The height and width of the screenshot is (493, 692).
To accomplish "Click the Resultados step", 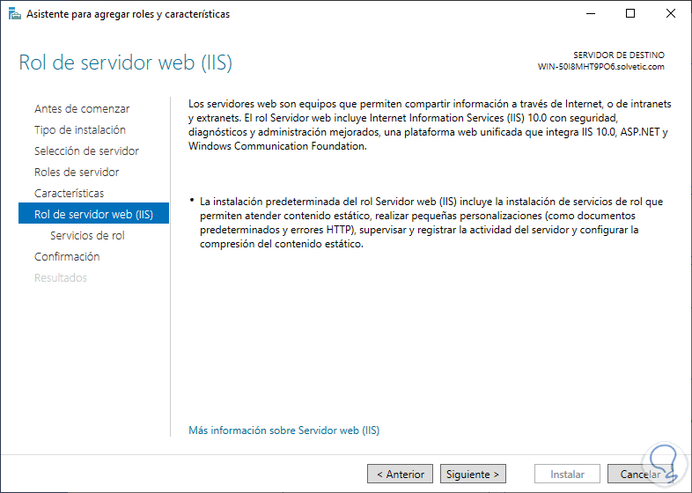I will 61,278.
